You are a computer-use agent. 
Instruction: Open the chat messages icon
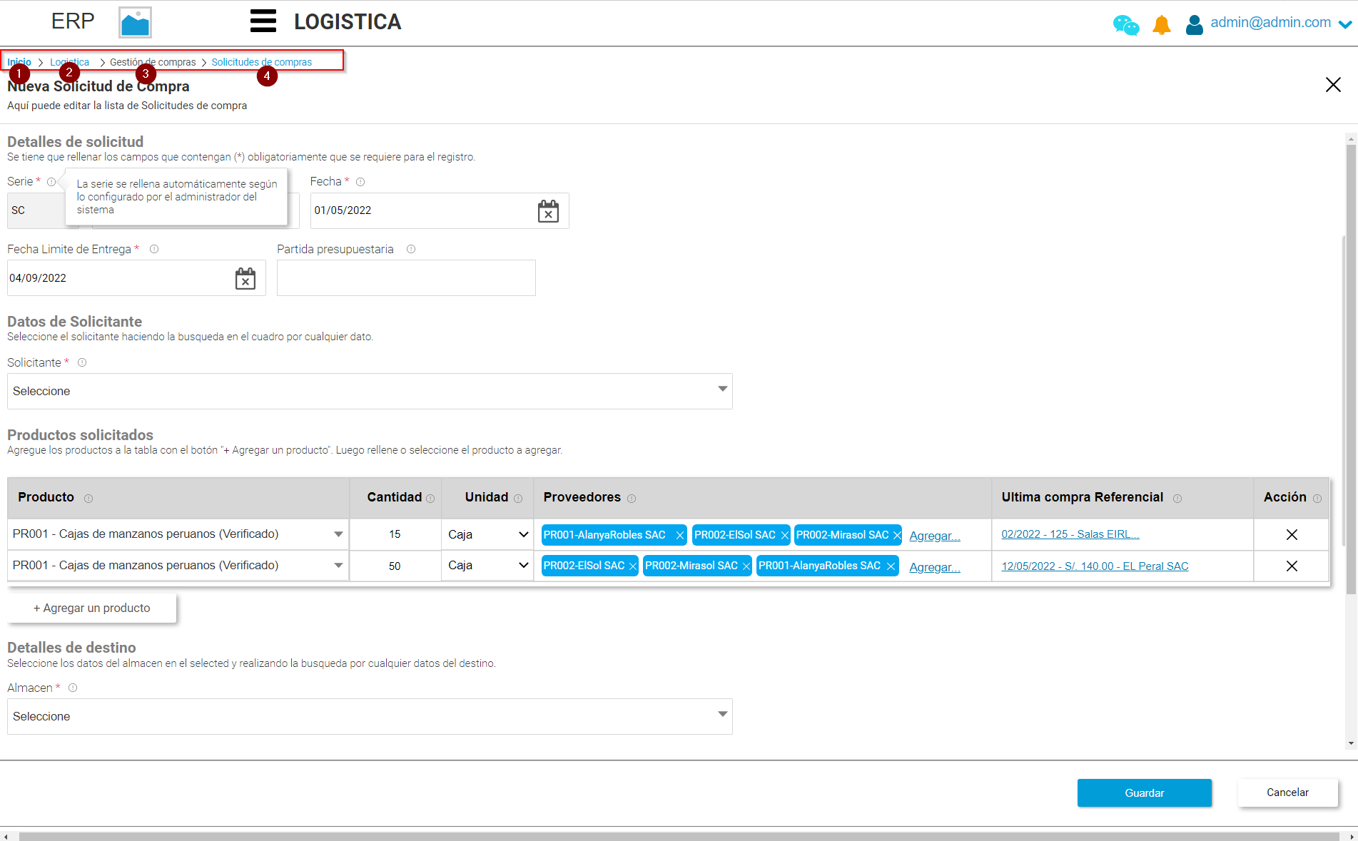pos(1125,24)
